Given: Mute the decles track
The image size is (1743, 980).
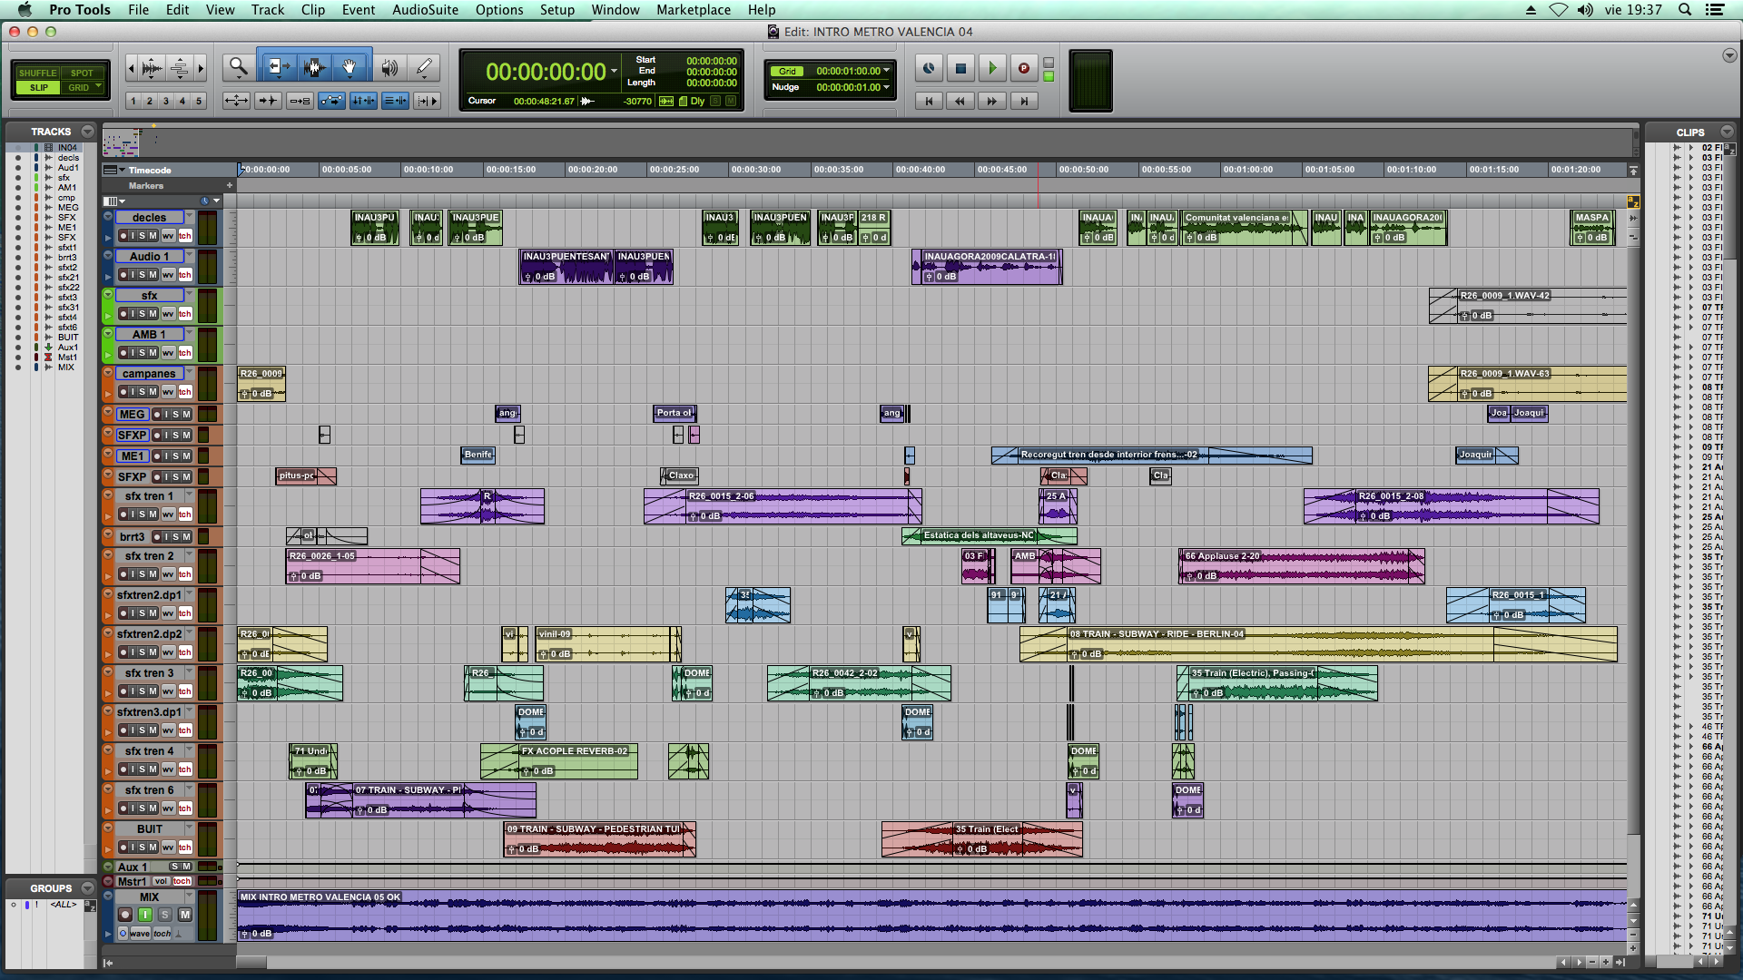Looking at the screenshot, I should pos(153,236).
